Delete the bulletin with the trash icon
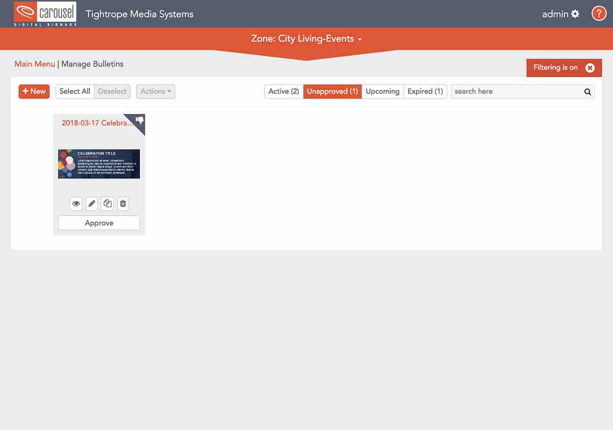613x430 pixels. (123, 203)
